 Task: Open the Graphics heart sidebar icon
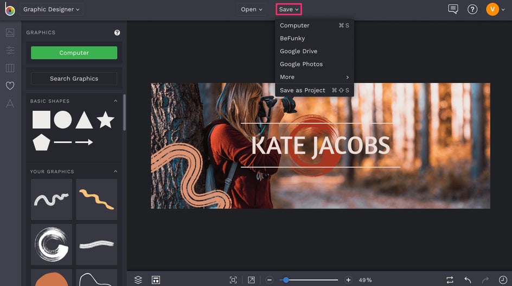click(10, 86)
